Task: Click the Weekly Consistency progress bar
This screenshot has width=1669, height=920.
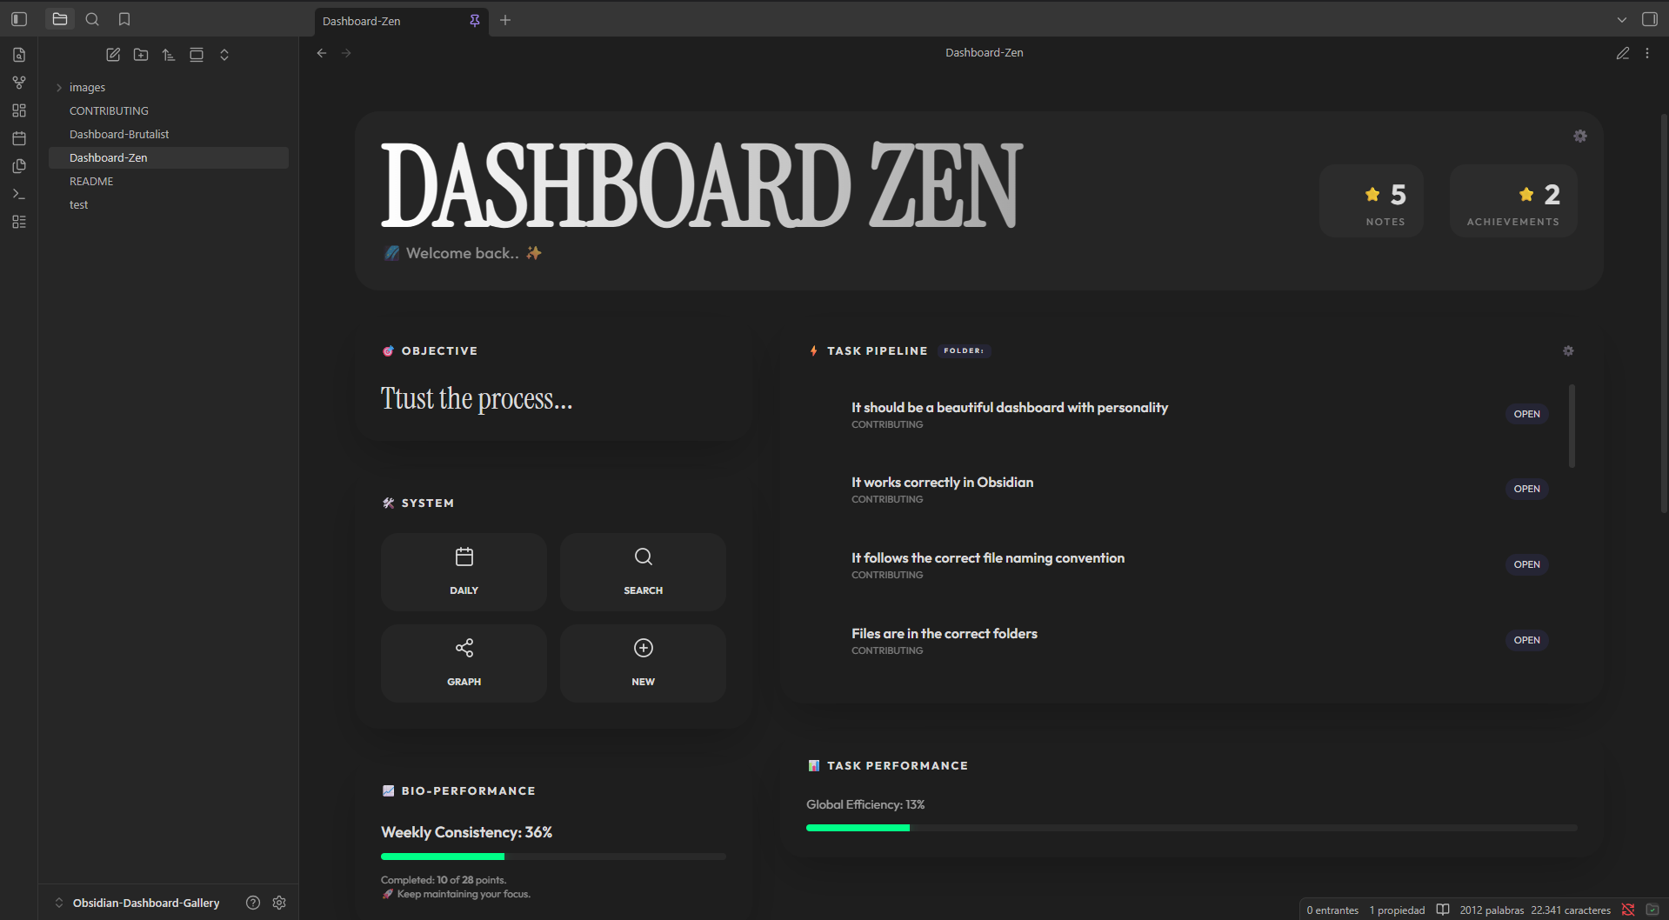Action: 553,857
